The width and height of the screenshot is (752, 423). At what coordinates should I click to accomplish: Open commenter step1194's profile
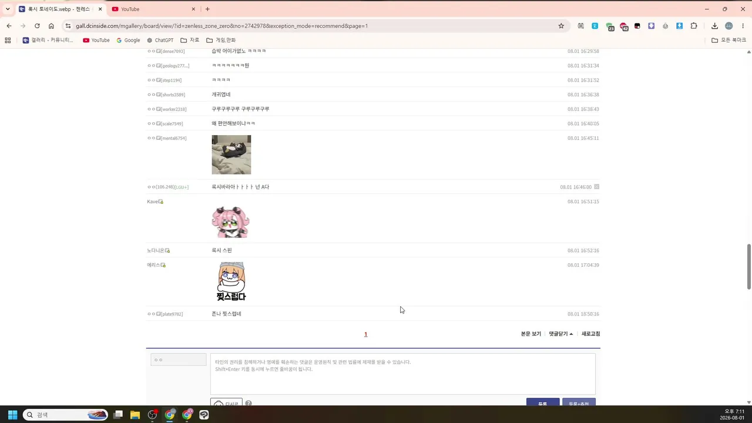[x=164, y=80]
